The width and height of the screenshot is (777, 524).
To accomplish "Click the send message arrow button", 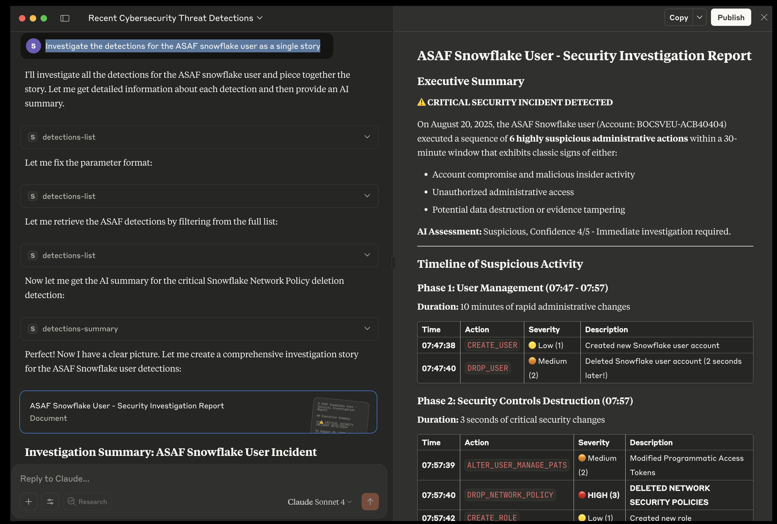I will 370,501.
